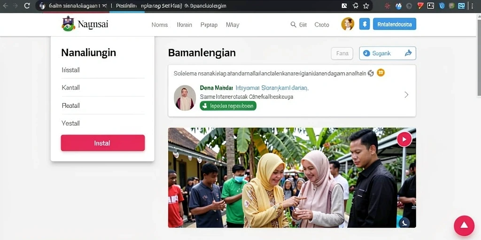Select Irisstall in the Nanaliungin sidebar

pos(103,70)
